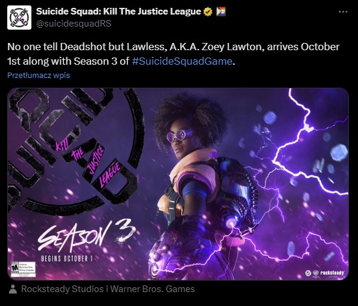The width and height of the screenshot is (358, 306).
Task: Click the DC logo in image corner
Action: click(308, 273)
